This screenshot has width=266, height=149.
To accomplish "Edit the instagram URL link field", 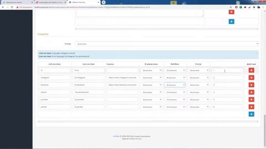I will click(x=122, y=77).
